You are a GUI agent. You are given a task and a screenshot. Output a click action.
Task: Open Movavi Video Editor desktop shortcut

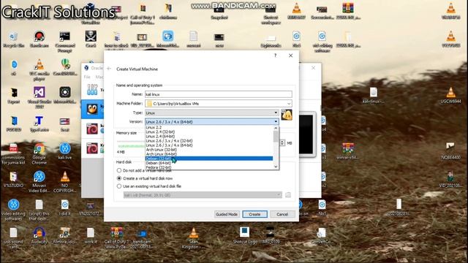pyautogui.click(x=39, y=182)
